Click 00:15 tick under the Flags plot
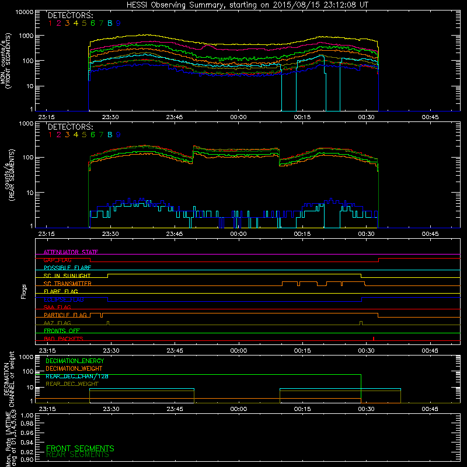 click(302, 351)
